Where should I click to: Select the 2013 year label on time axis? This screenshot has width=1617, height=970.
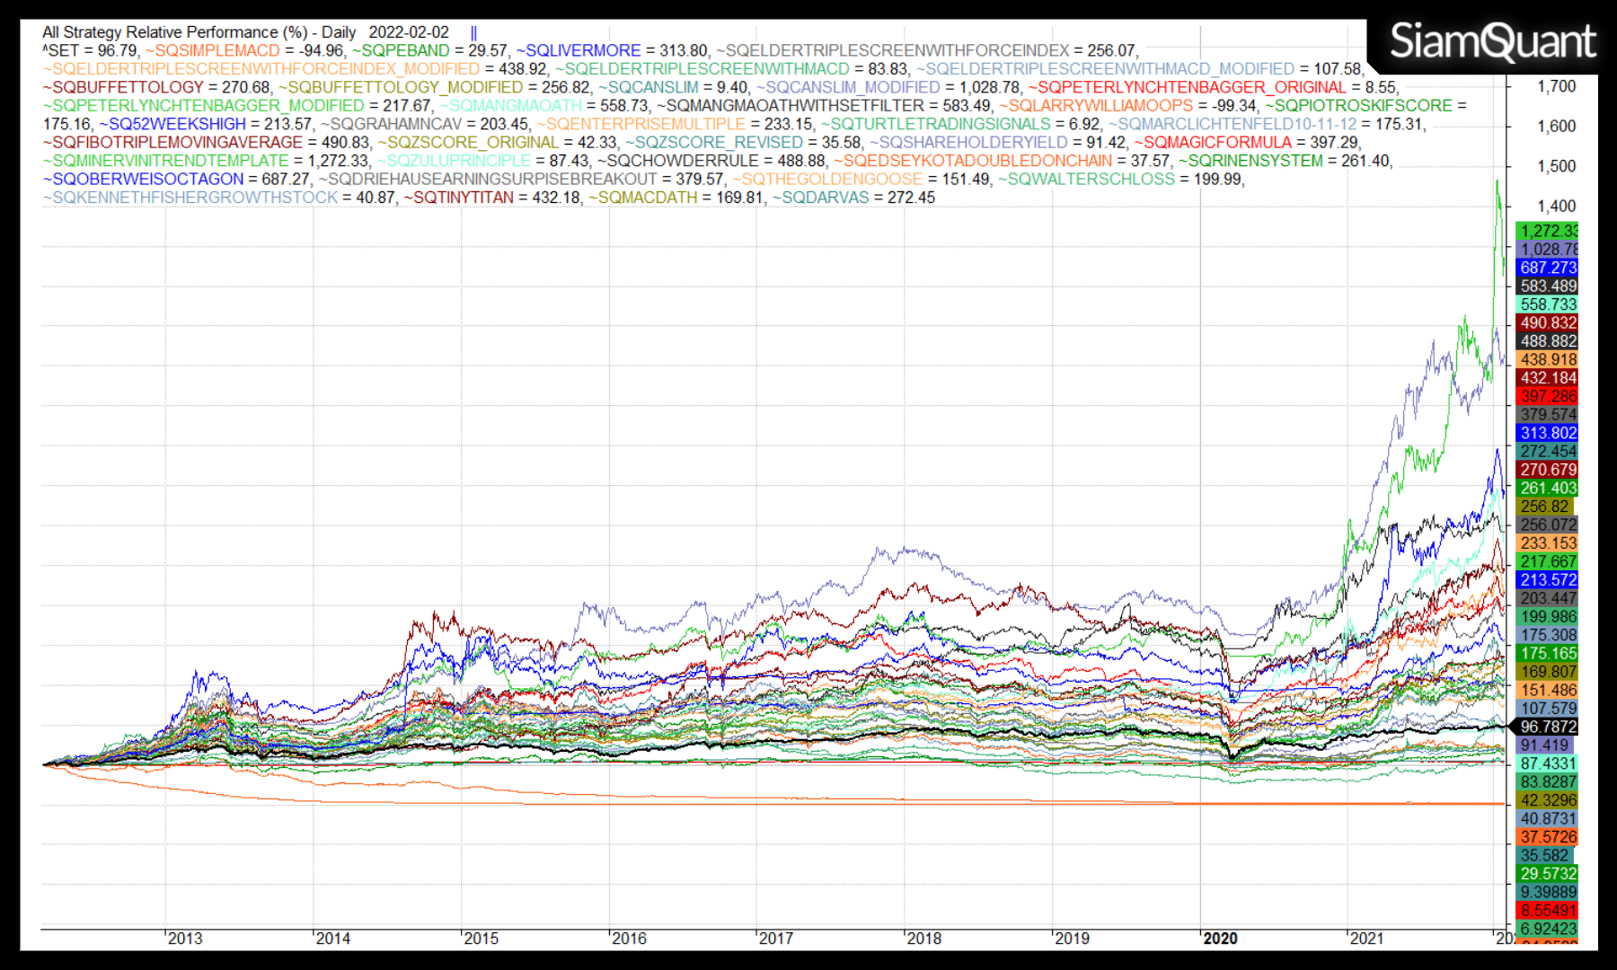(x=185, y=939)
